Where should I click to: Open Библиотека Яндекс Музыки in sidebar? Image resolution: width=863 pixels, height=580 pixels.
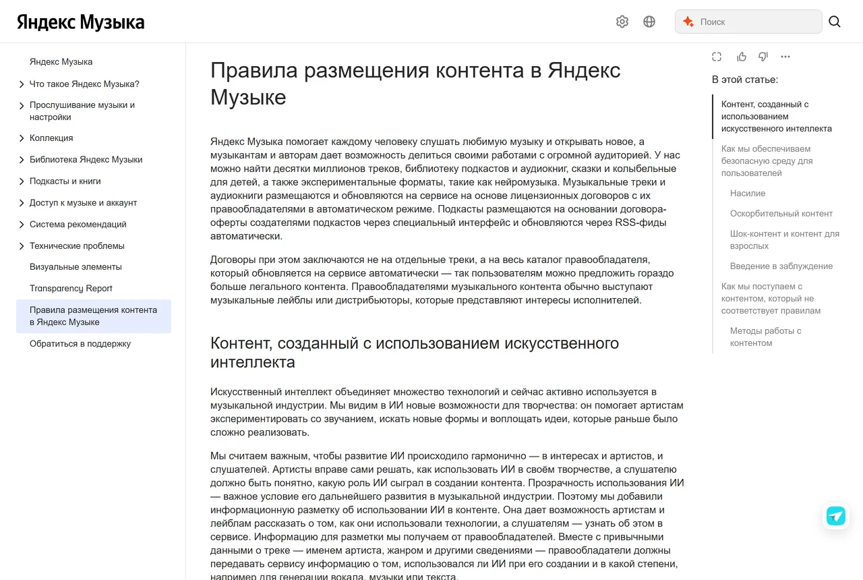tap(86, 160)
